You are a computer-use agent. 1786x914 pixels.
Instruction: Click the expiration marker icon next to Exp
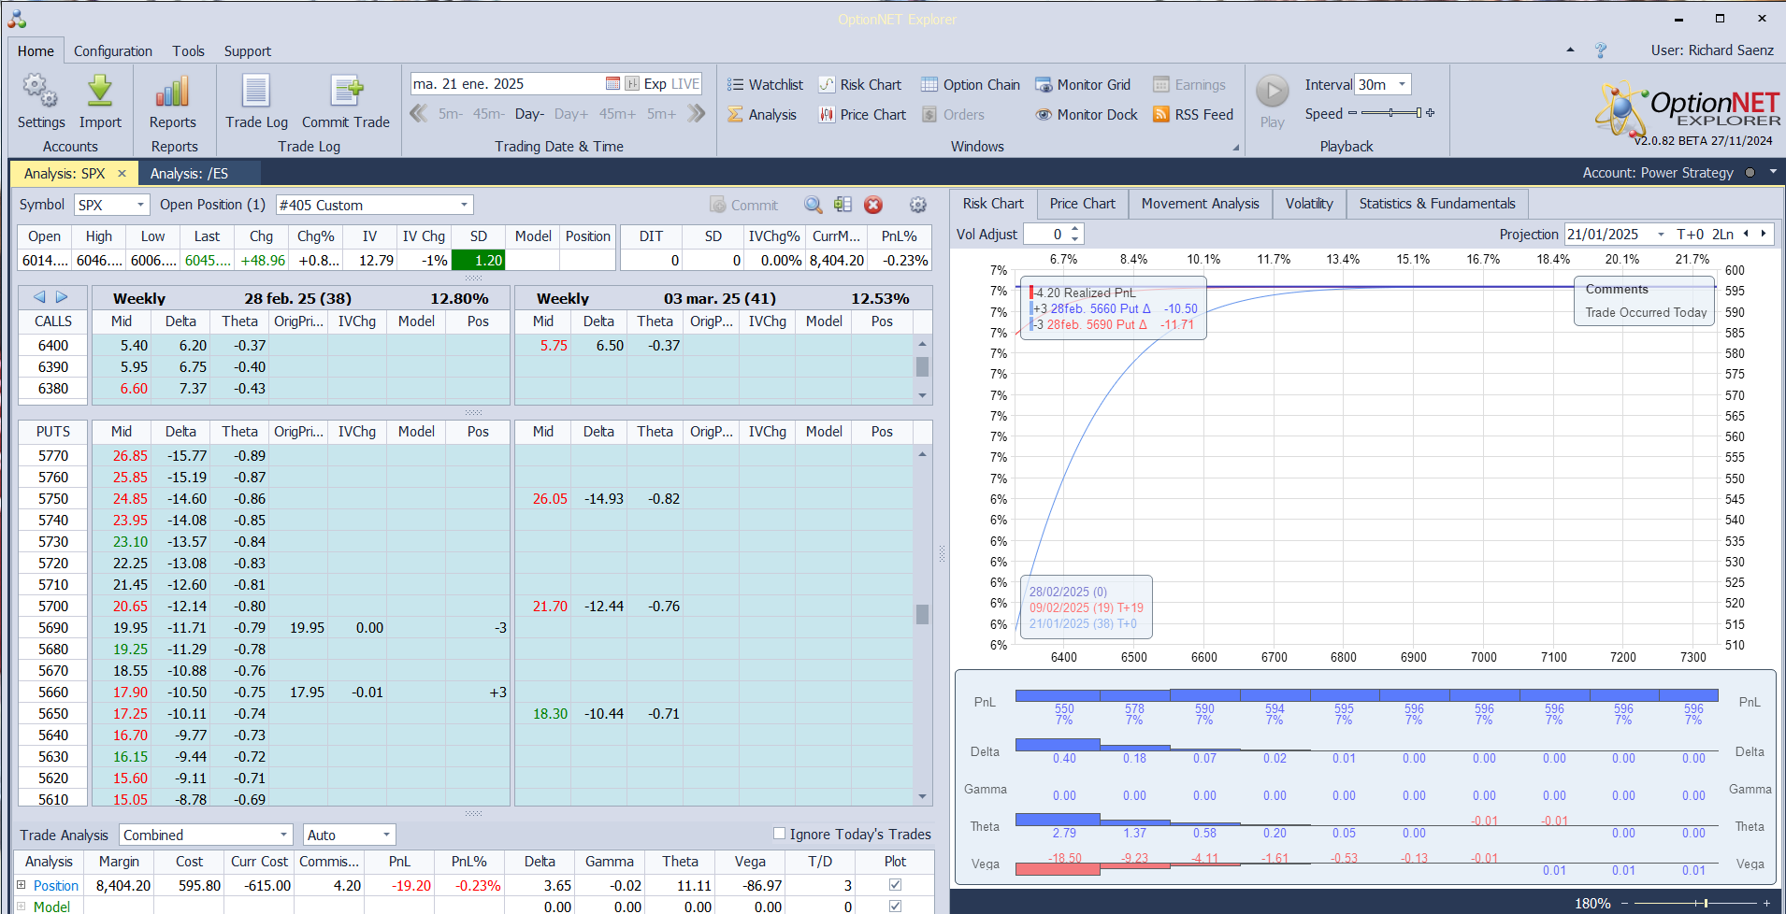pos(632,83)
